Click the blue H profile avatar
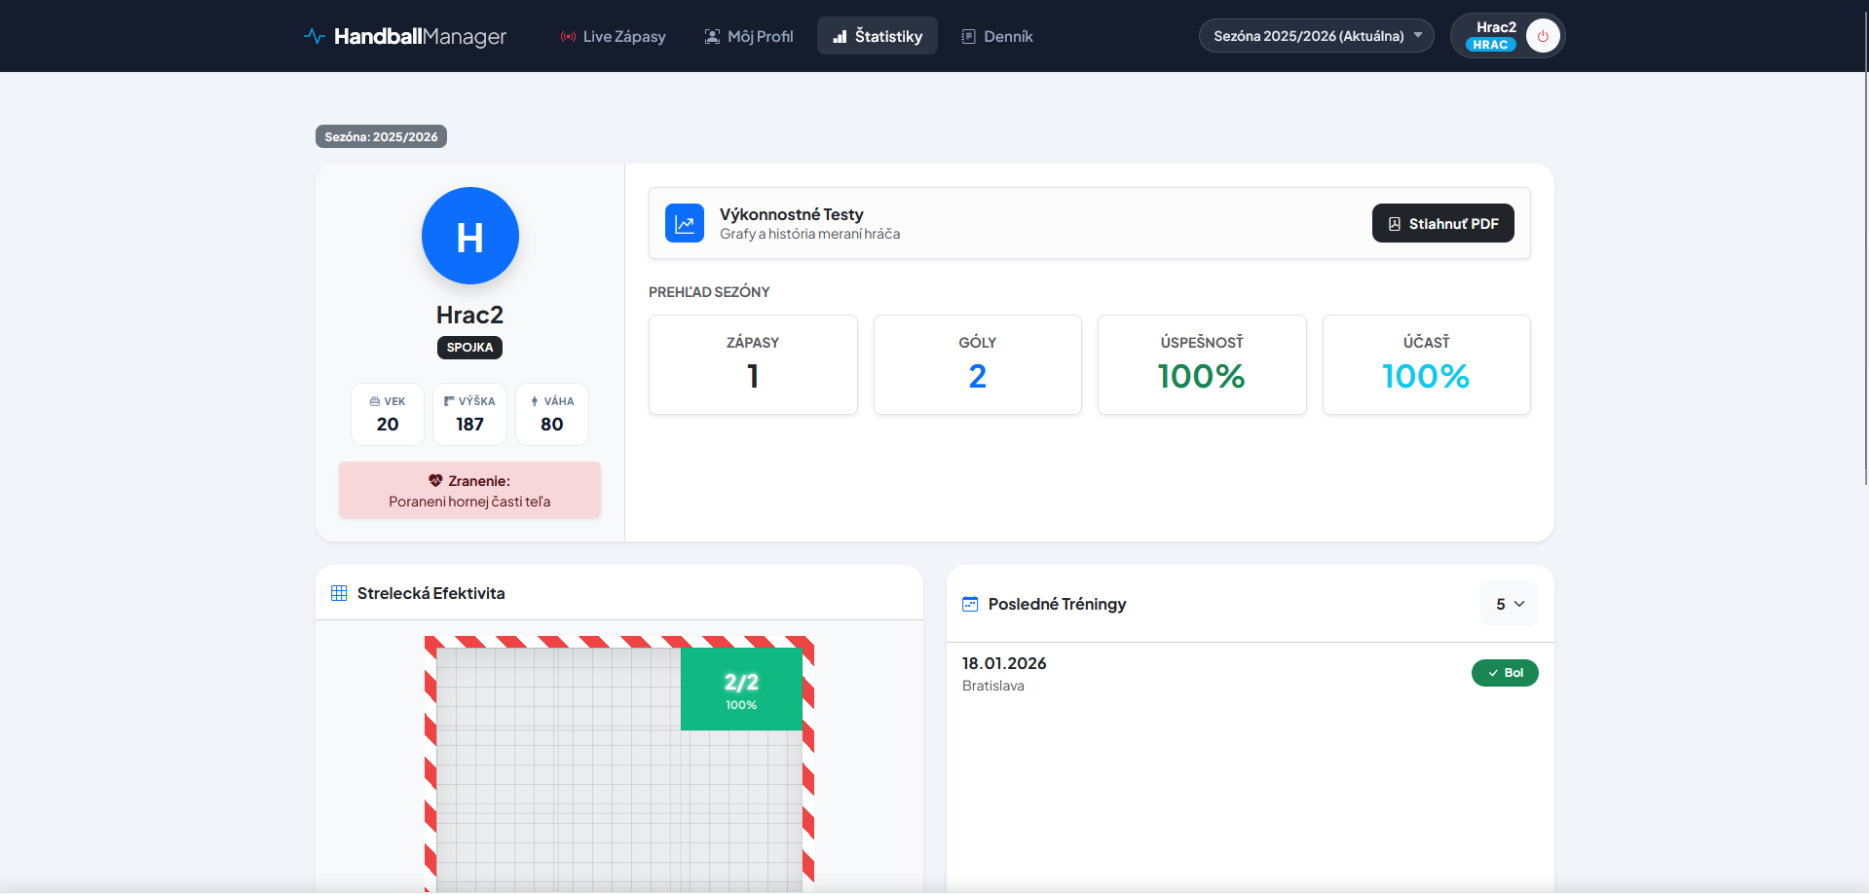 pos(469,236)
